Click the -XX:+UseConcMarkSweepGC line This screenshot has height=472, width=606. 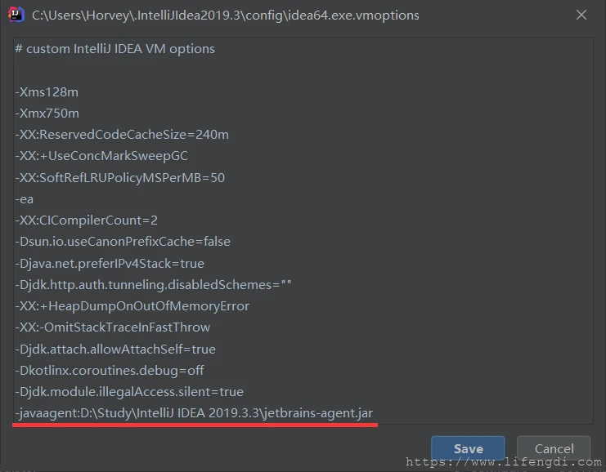101,156
